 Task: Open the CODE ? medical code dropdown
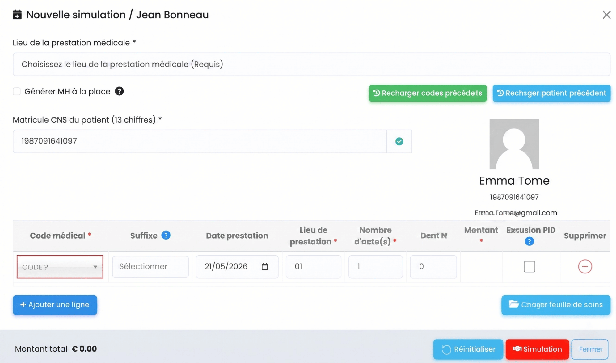tap(60, 267)
